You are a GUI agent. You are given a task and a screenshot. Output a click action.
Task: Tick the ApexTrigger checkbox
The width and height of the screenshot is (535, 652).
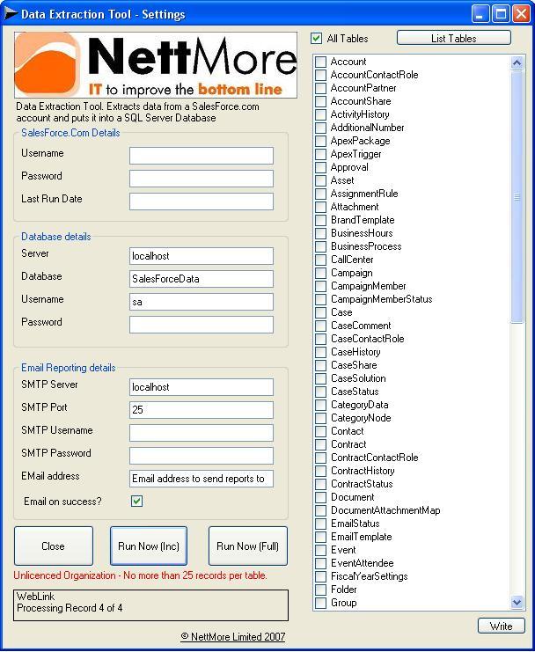pos(320,154)
